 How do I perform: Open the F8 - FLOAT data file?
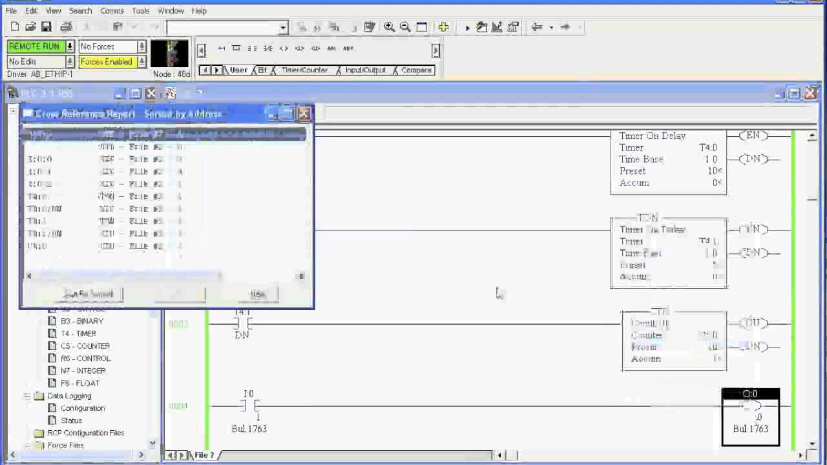coord(80,383)
